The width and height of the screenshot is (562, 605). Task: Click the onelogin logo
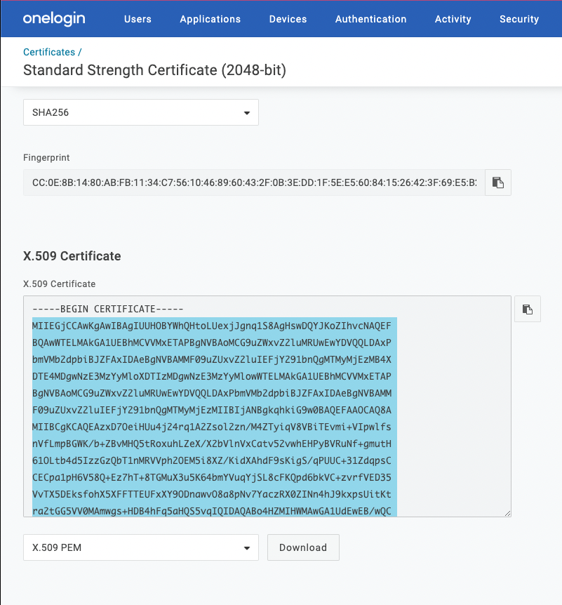click(54, 19)
